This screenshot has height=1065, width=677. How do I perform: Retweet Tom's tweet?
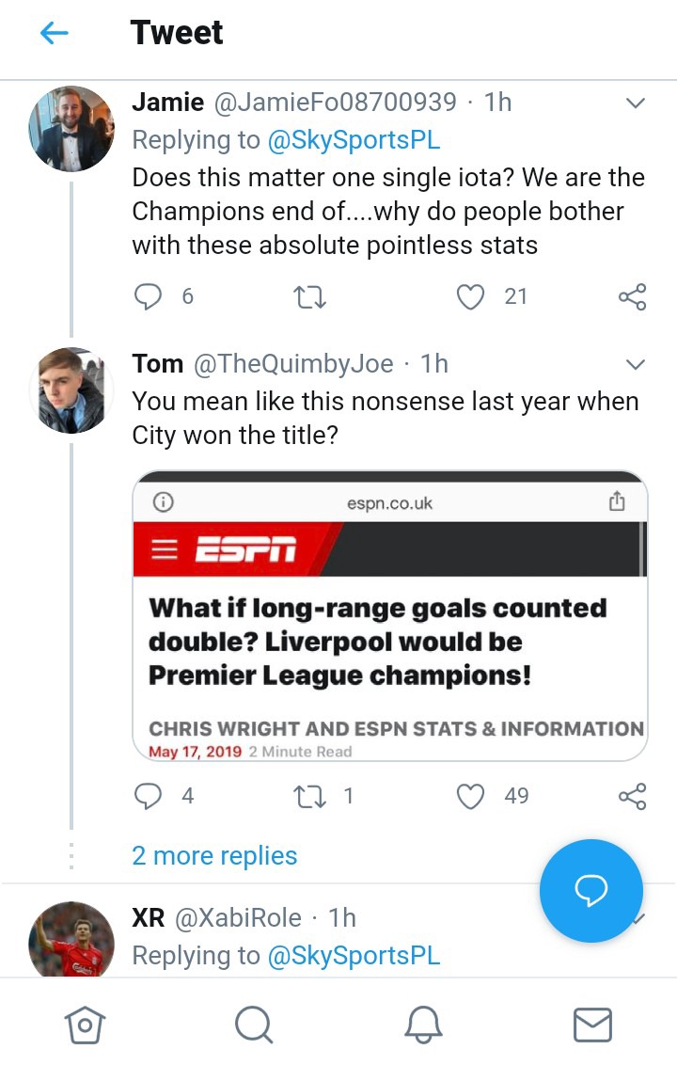(x=309, y=796)
